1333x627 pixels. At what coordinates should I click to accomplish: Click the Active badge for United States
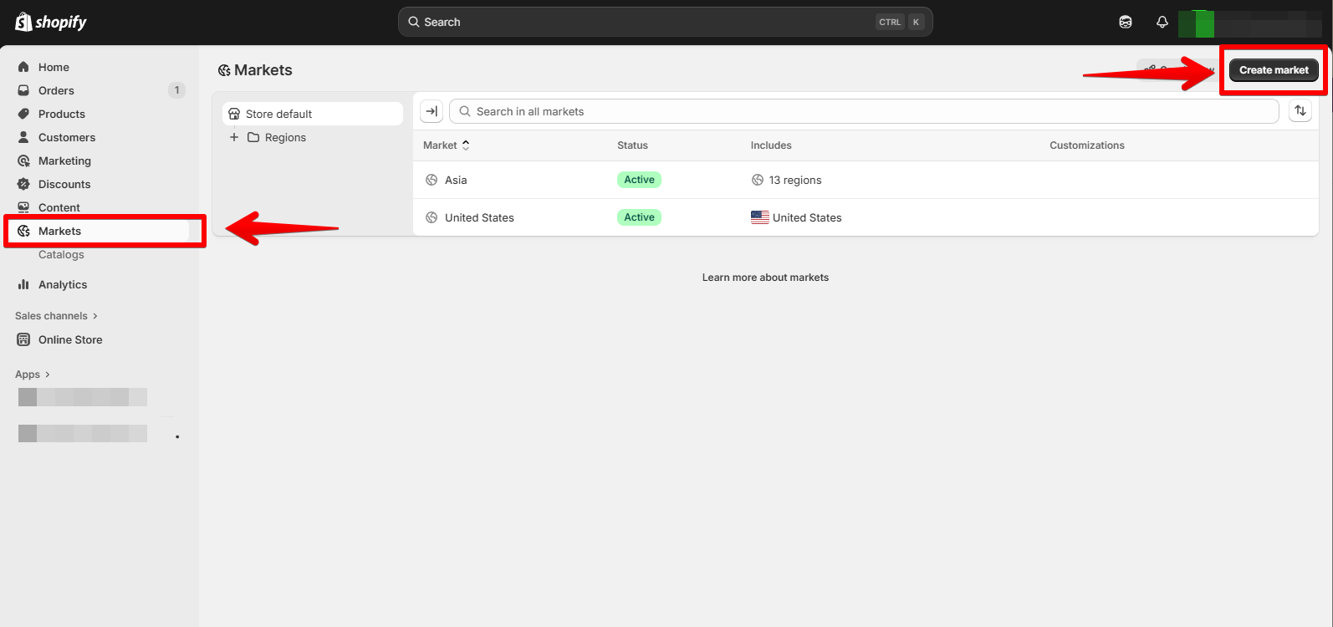(639, 217)
